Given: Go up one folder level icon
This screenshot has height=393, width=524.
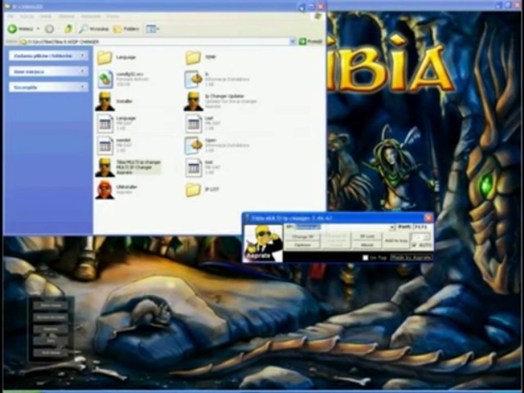Looking at the screenshot, I should tap(68, 29).
